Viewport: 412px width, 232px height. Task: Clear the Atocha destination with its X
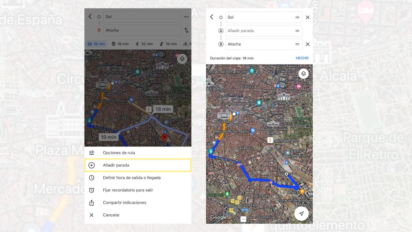[308, 44]
